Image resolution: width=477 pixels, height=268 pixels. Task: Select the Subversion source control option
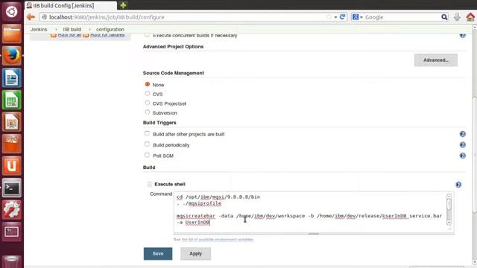[148, 112]
